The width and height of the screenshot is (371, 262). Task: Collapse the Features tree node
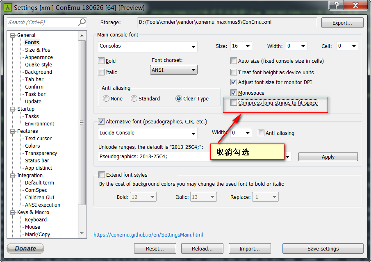click(x=13, y=131)
